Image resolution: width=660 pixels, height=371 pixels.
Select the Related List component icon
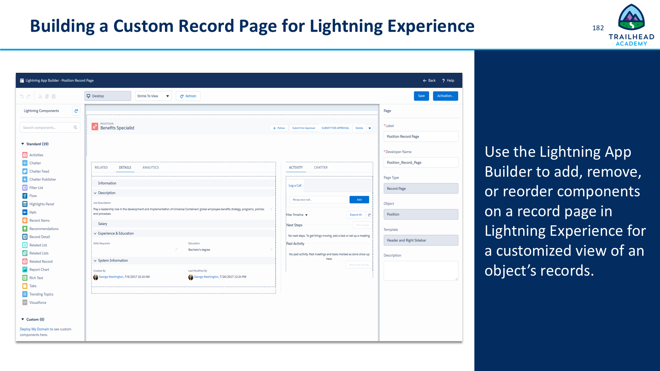pos(25,245)
